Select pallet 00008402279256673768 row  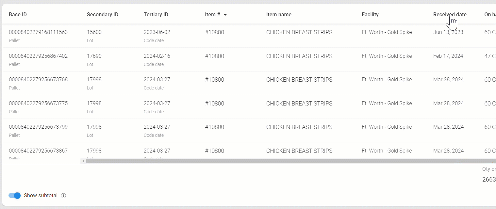tap(249, 83)
